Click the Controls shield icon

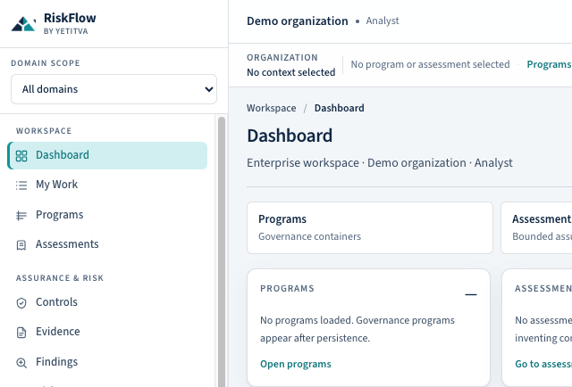(21, 303)
